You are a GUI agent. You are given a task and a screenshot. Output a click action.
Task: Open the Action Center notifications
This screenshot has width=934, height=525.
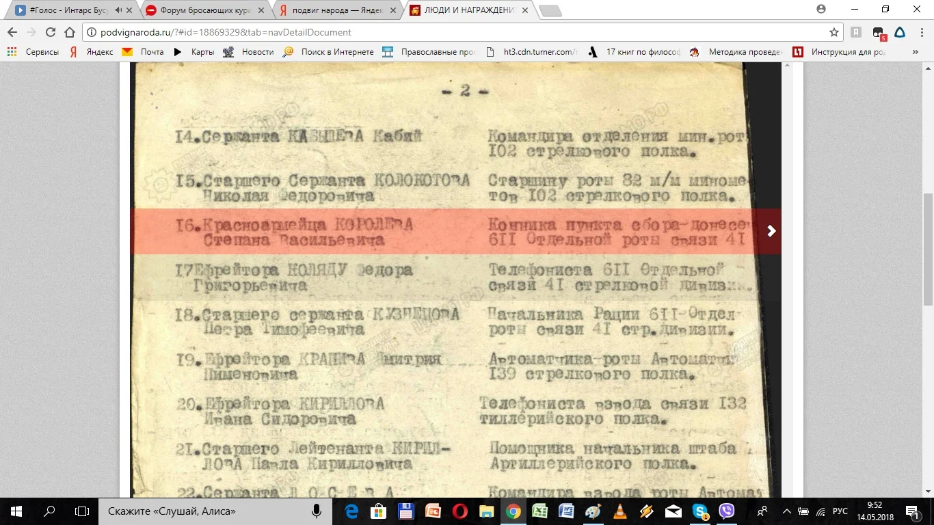pos(914,511)
